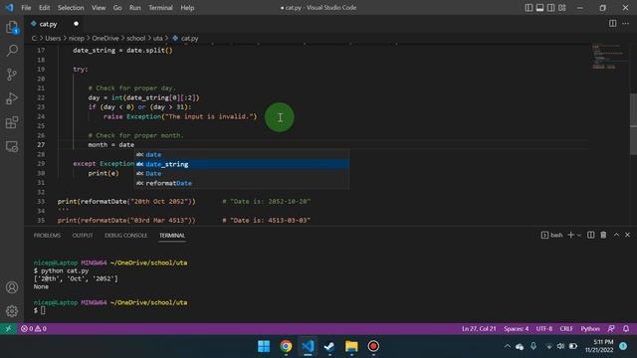The width and height of the screenshot is (637, 358).
Task: Choose capitalized 'Date' autocomplete suggestion
Action: (242, 174)
